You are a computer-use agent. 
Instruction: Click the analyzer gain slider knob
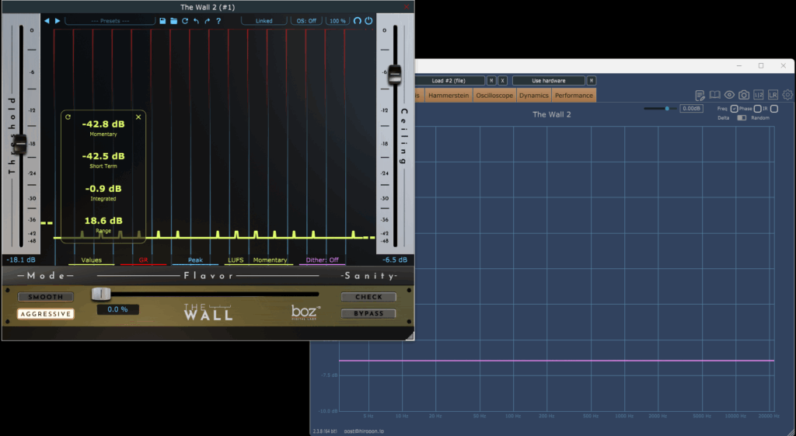tap(667, 109)
